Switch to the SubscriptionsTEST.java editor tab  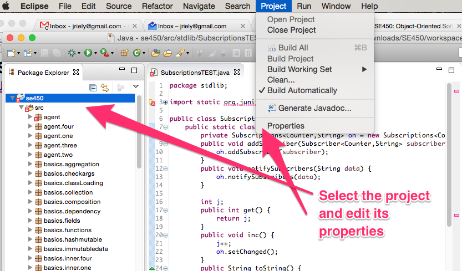[x=194, y=73]
